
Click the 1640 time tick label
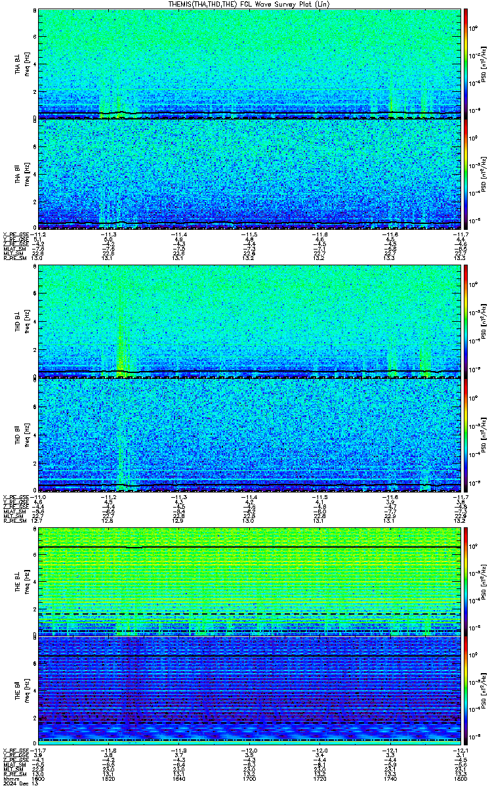179,779
